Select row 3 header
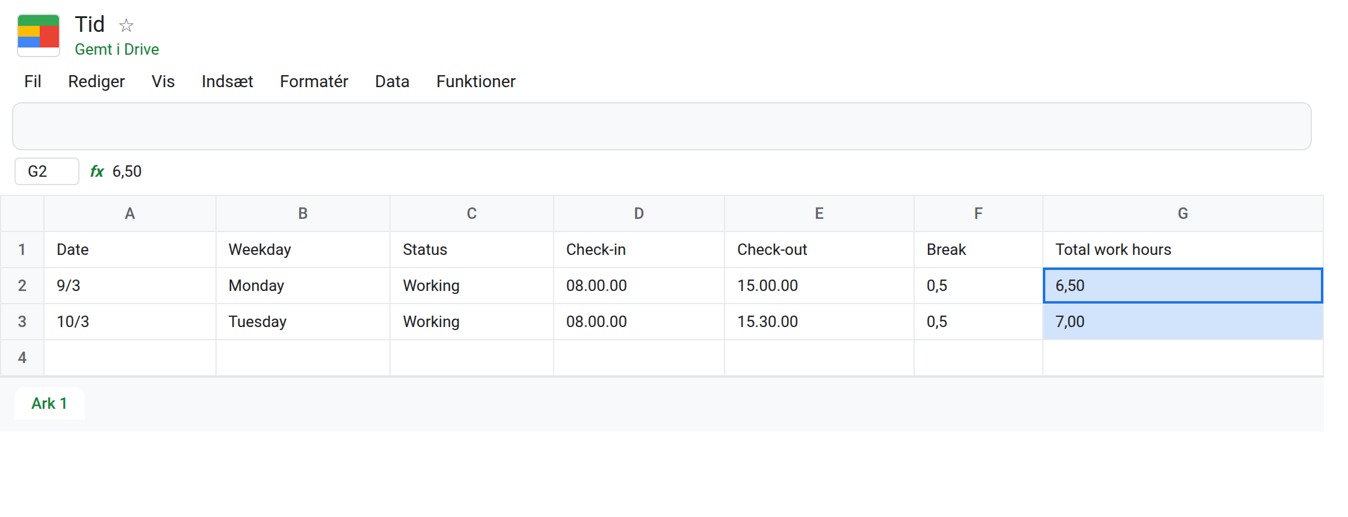This screenshot has width=1348, height=517. tap(22, 322)
